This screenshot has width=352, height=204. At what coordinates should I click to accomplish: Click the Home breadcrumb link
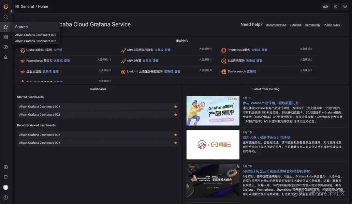coord(43,7)
